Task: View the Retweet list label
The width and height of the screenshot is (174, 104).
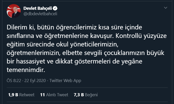Action: (27, 95)
